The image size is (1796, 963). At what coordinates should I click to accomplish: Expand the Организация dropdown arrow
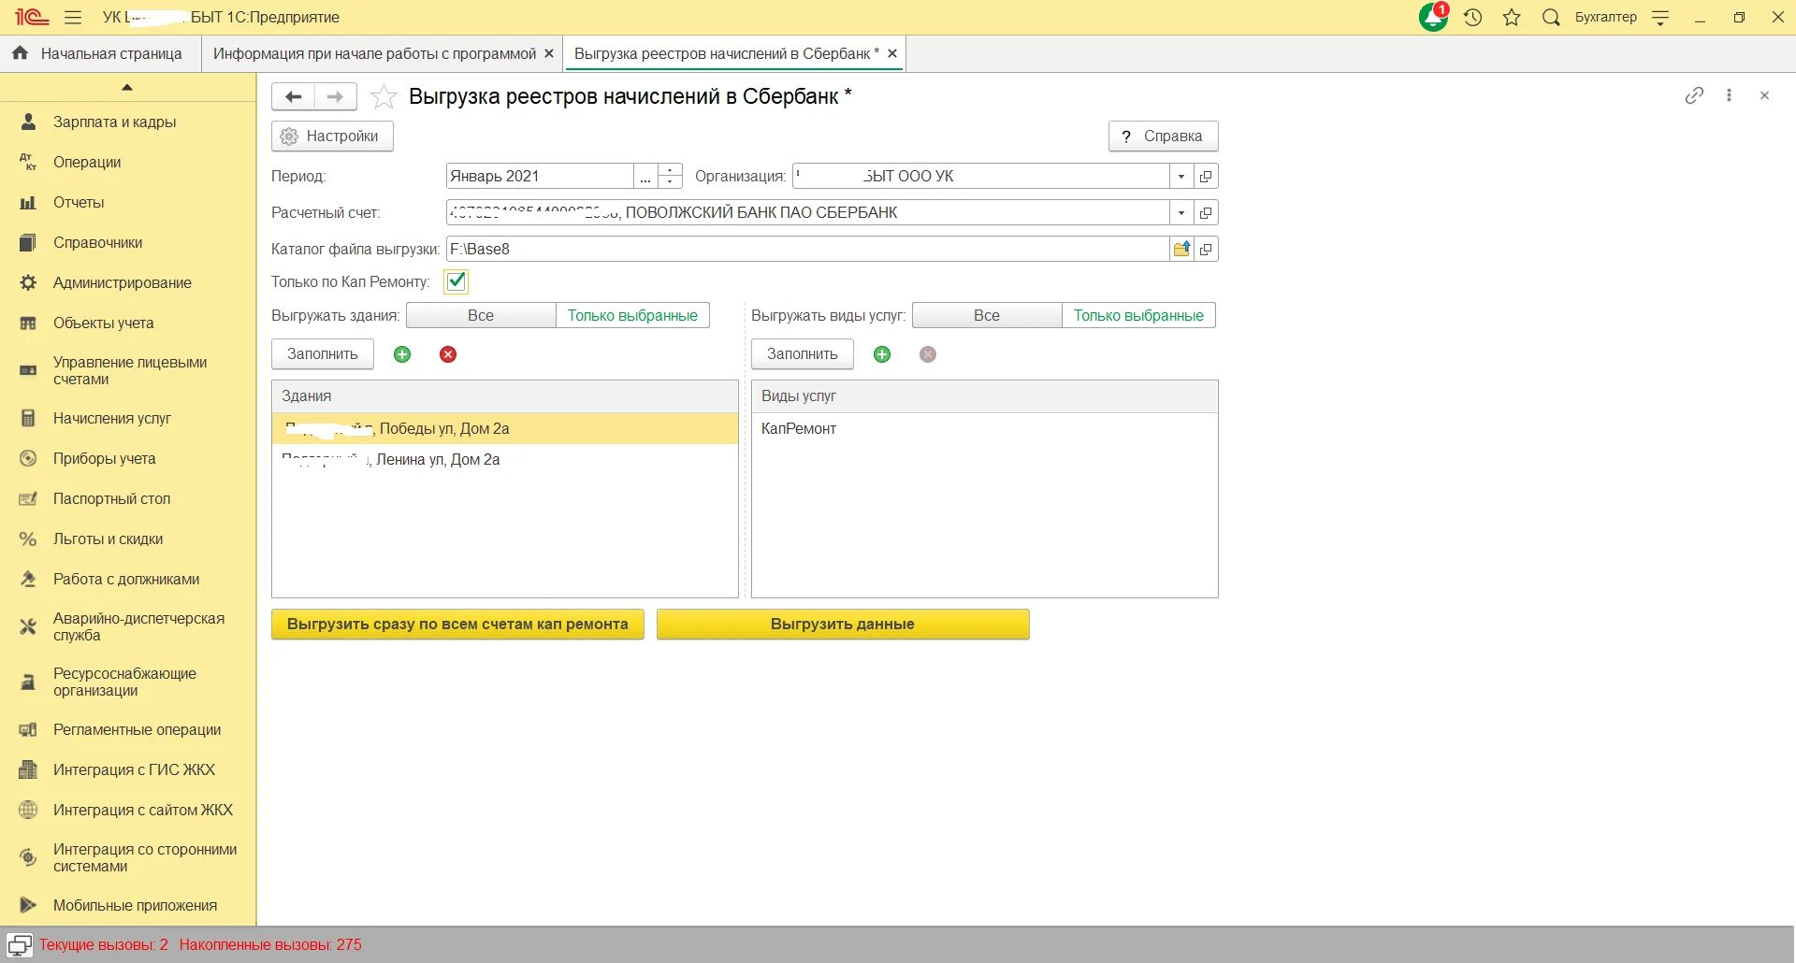pyautogui.click(x=1181, y=176)
